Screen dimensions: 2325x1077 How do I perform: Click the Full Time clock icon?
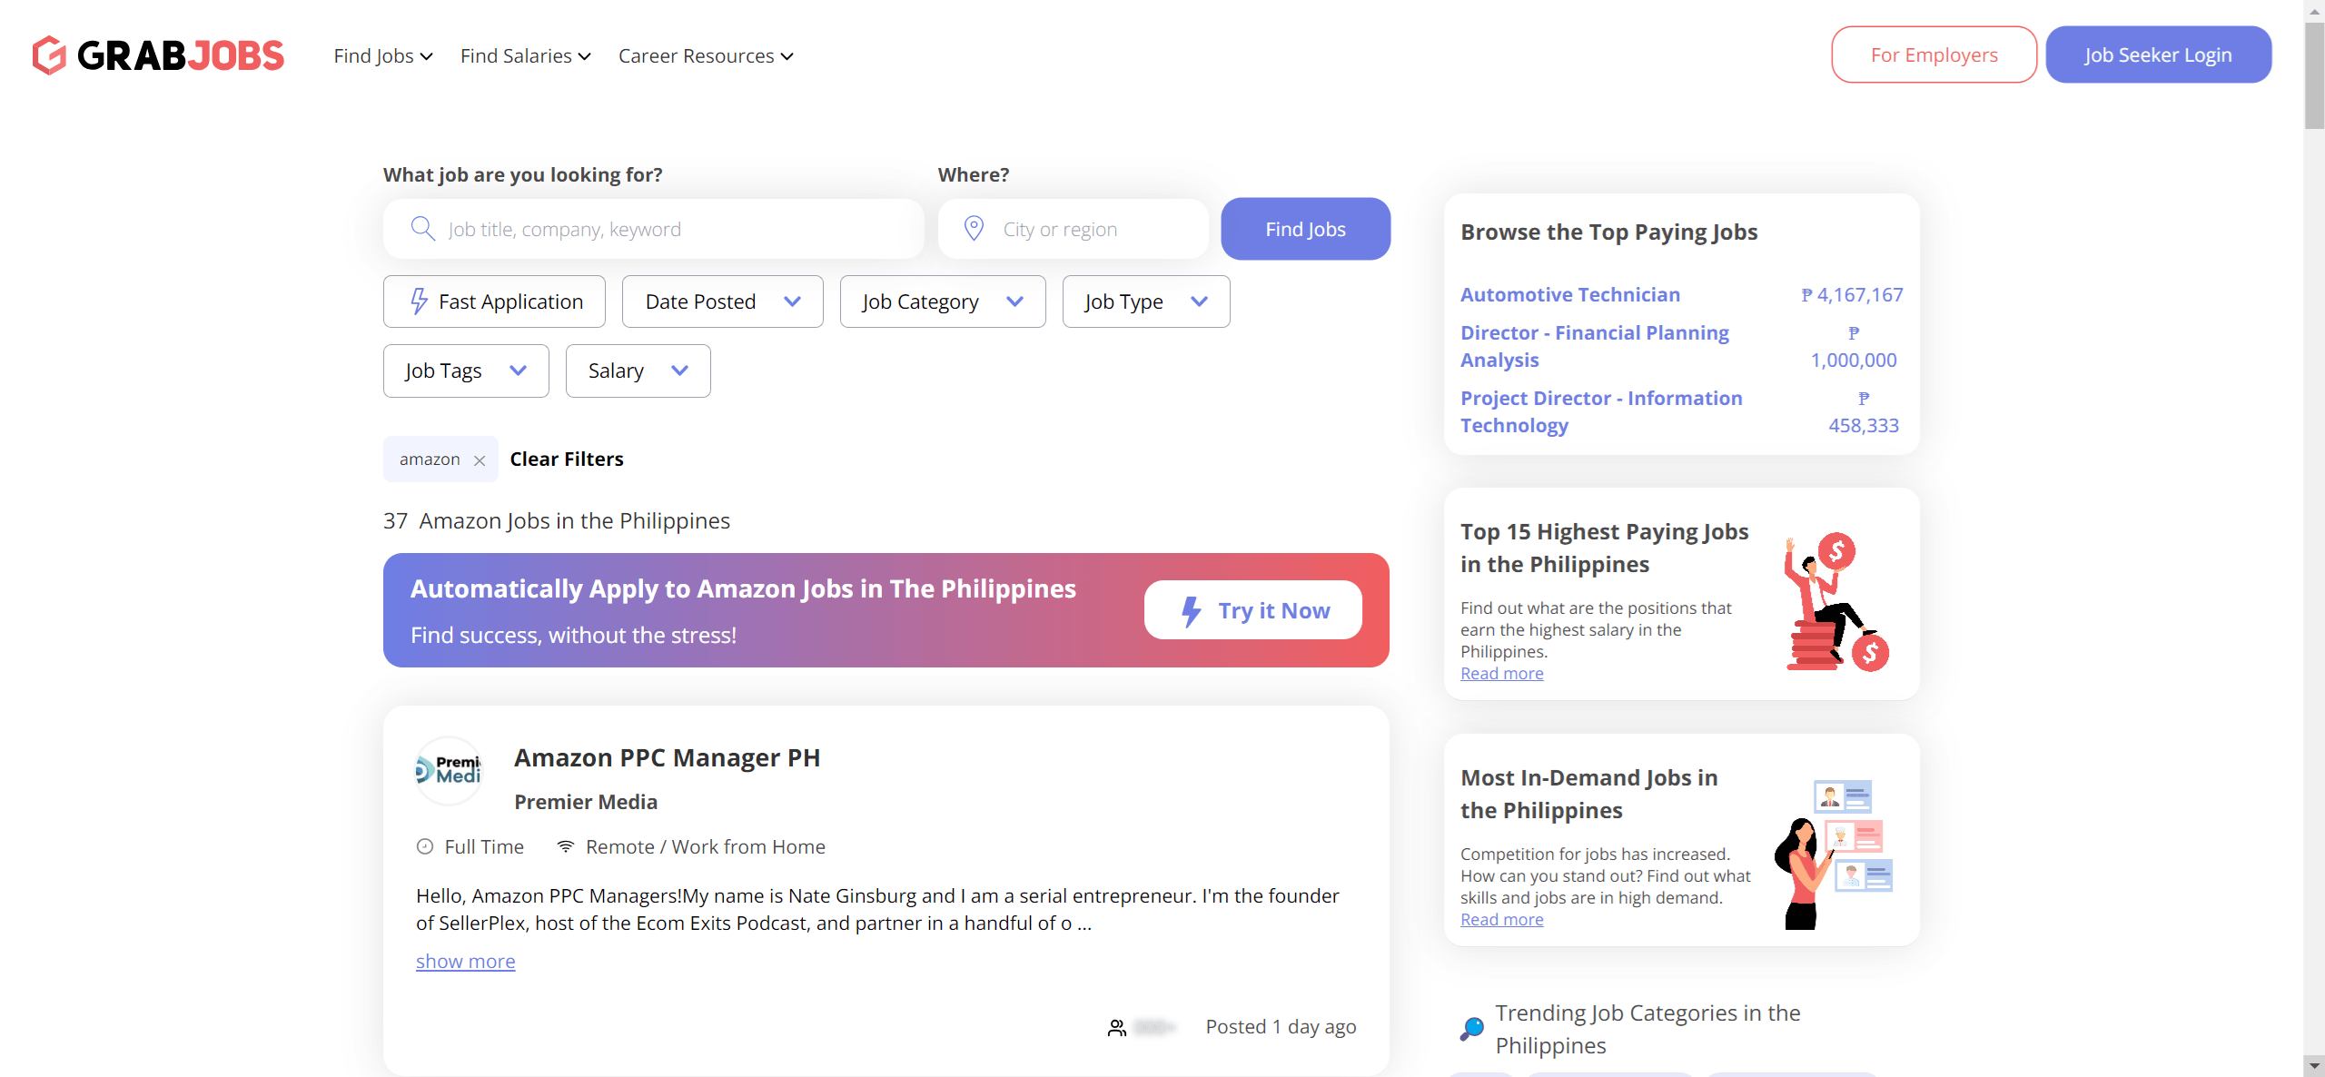click(424, 846)
